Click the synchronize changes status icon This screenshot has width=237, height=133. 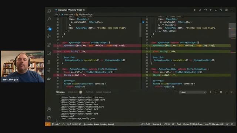click(x=63, y=124)
